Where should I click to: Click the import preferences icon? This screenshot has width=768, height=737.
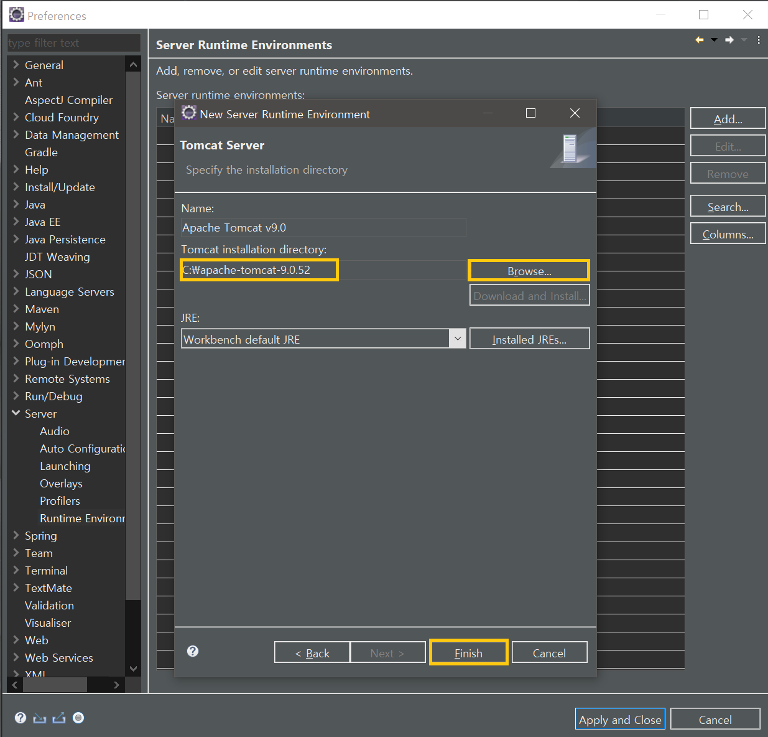(40, 718)
